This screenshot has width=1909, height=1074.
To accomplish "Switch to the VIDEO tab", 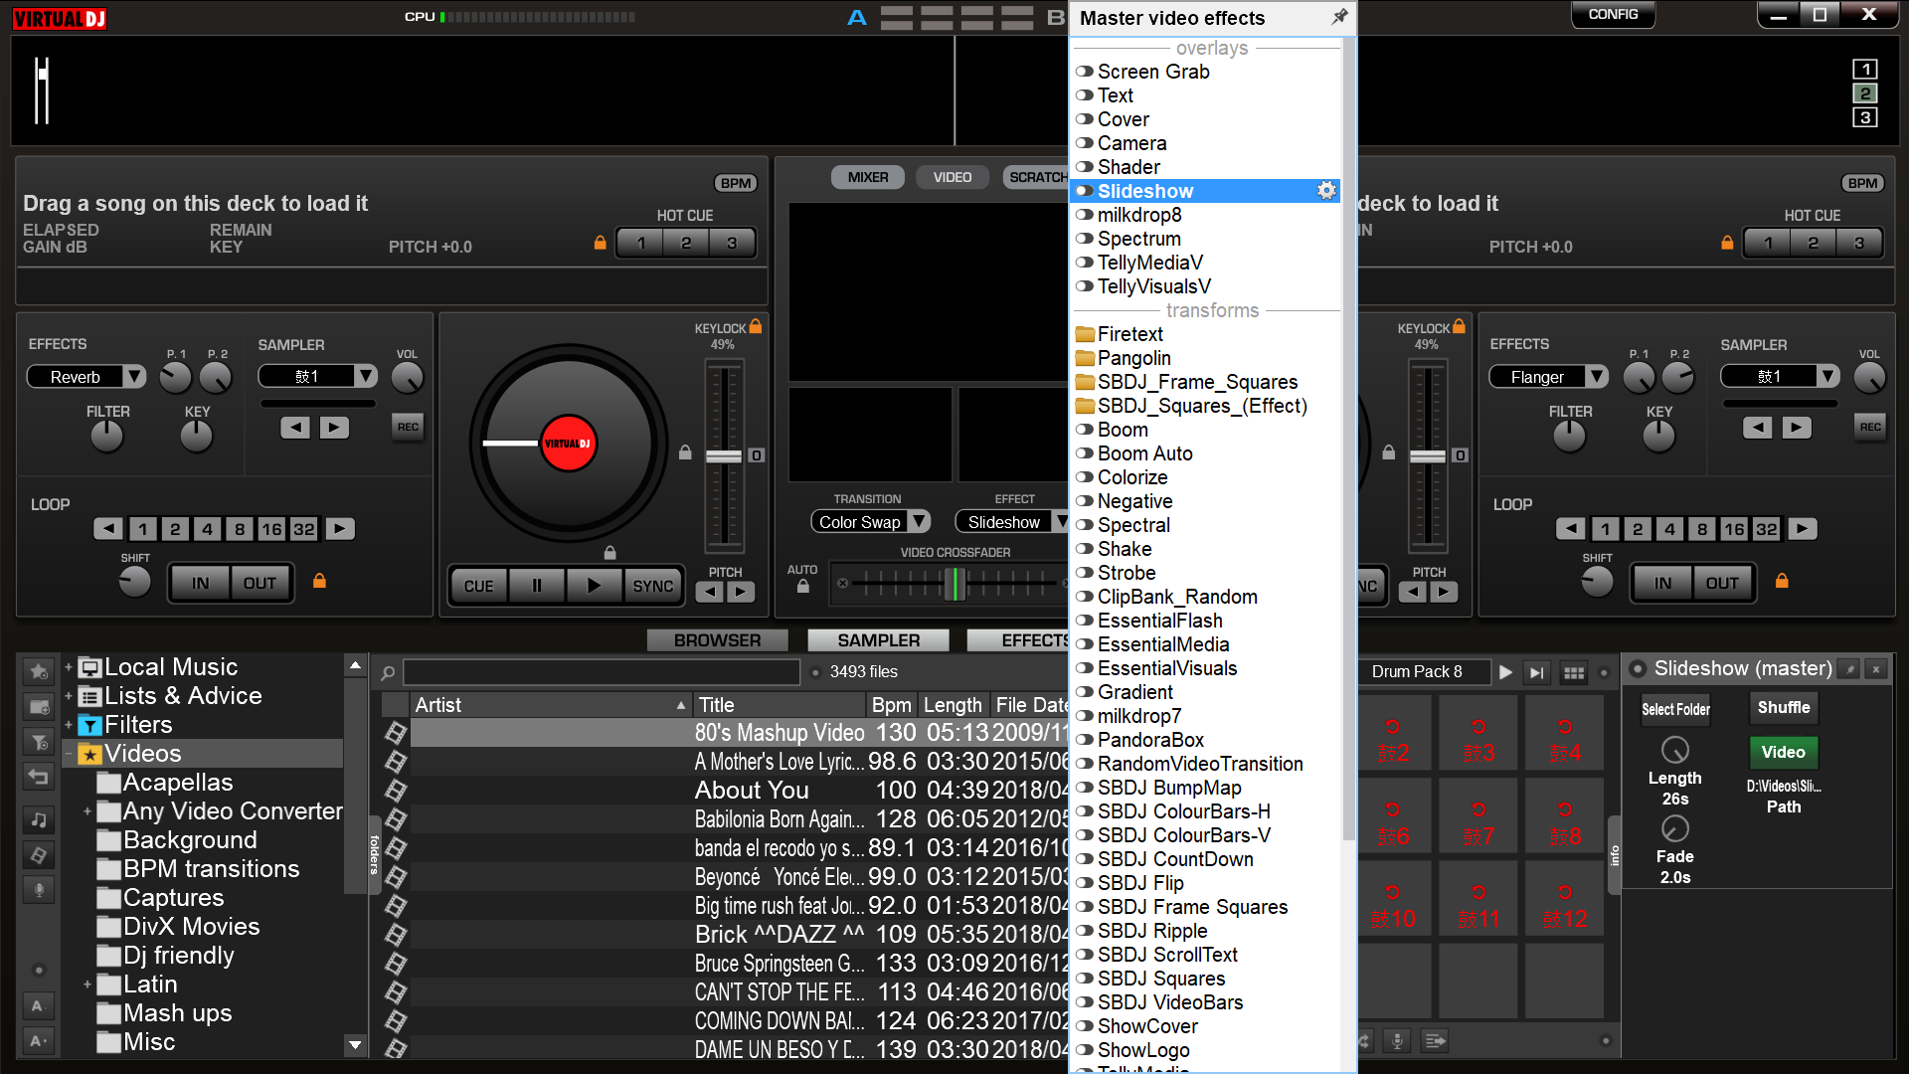I will [953, 177].
